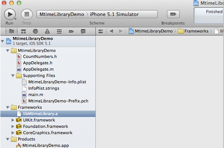Image resolution: width=224 pixels, height=148 pixels.
Task: Collapse the MtimeLibraryDemo group folder
Action: click(8, 50)
